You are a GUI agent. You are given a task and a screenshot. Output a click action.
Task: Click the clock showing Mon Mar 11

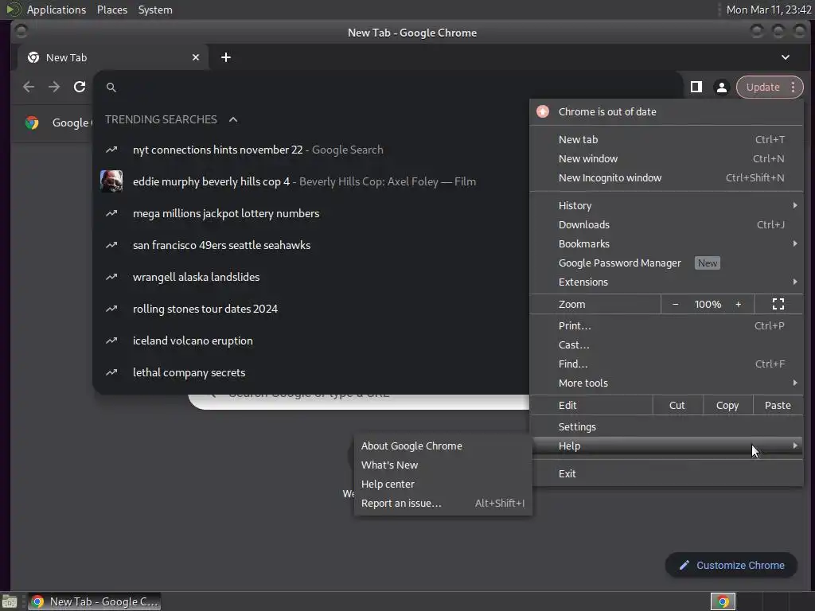pos(769,10)
